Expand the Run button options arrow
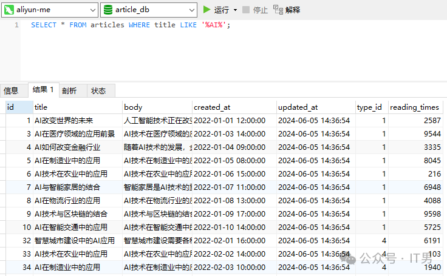Viewport: 447px width, 276px height. click(x=235, y=10)
